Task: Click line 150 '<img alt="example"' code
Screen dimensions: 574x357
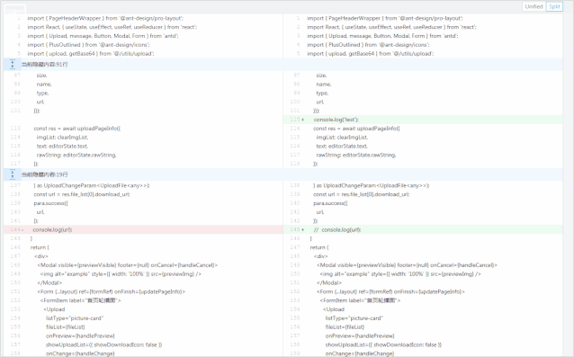Action: (x=399, y=273)
